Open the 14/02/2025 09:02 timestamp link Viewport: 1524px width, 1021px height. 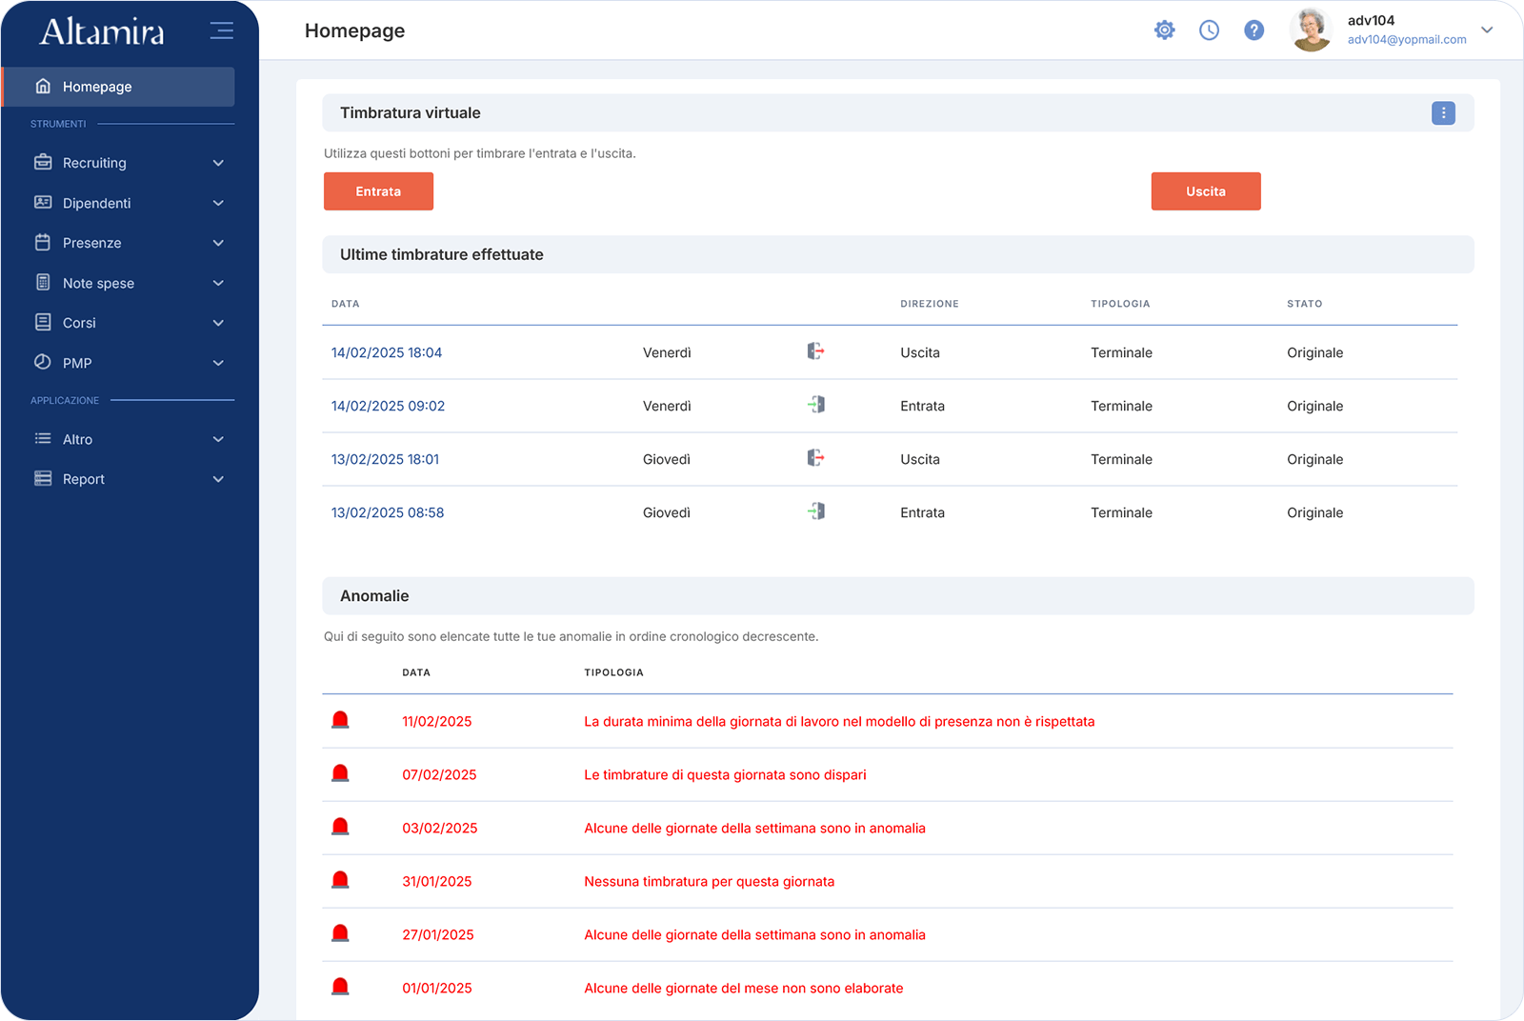pos(388,406)
